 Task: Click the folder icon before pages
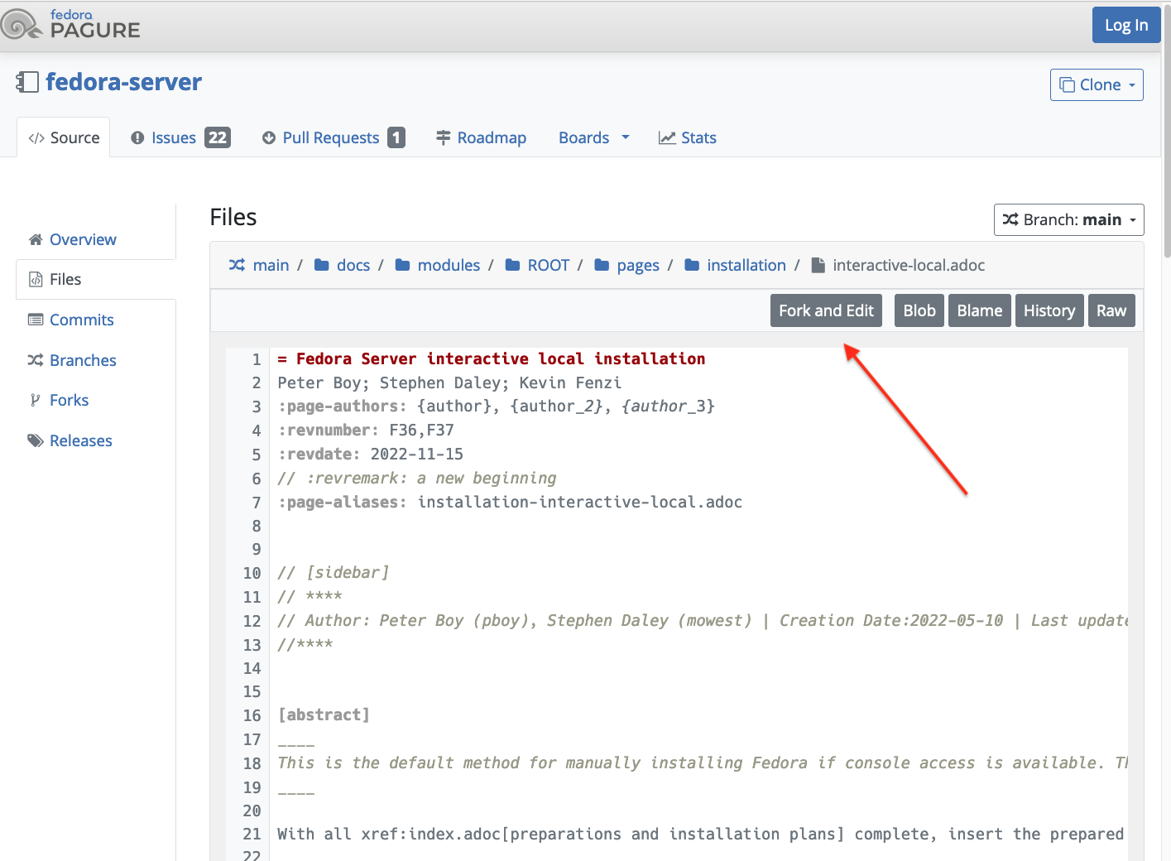pos(602,265)
